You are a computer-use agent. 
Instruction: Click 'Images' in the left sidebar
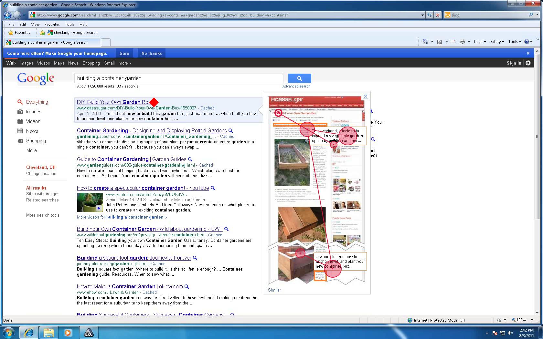pos(34,112)
